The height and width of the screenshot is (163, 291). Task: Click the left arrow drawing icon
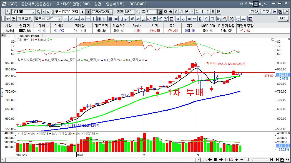(x=189, y=19)
